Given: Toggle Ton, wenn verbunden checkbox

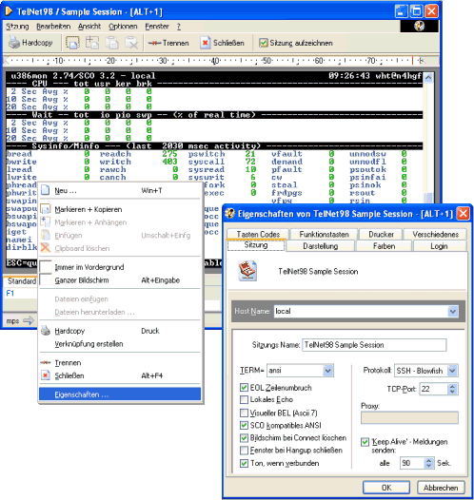Looking at the screenshot, I should (244, 463).
